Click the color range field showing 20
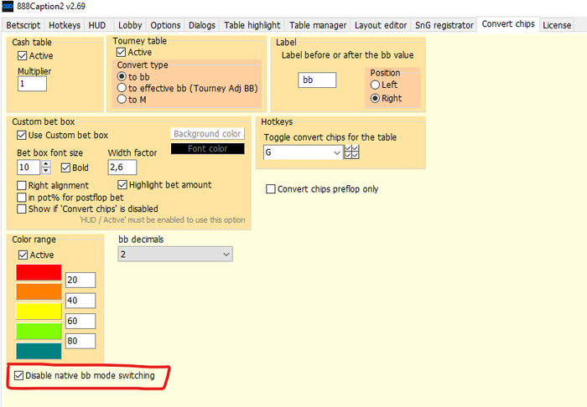Viewport: 587px width, 407px height. (81, 280)
